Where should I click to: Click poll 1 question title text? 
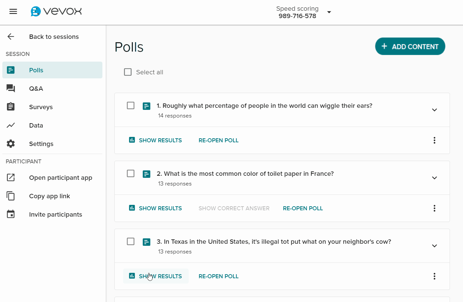tap(264, 106)
